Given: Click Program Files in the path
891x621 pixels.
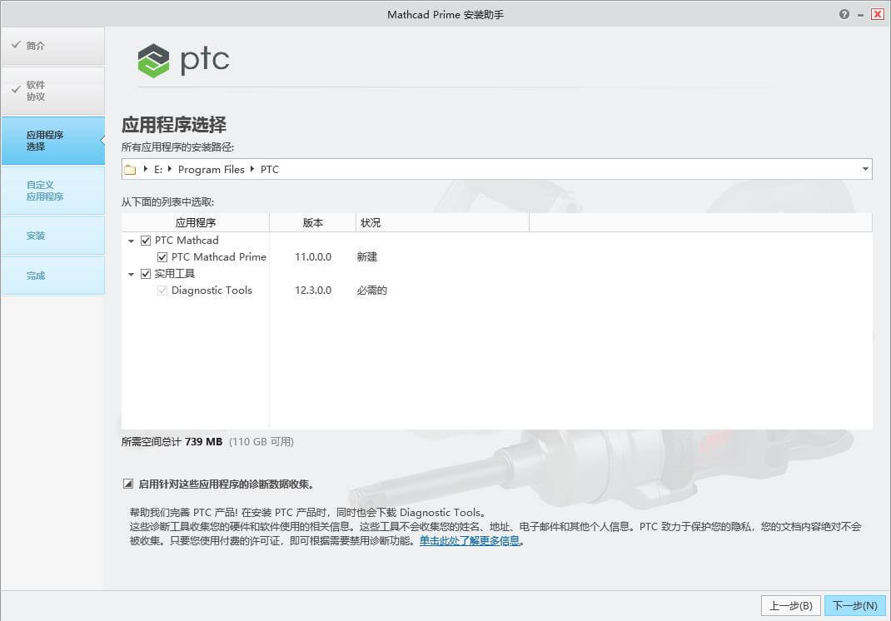Looking at the screenshot, I should (211, 169).
